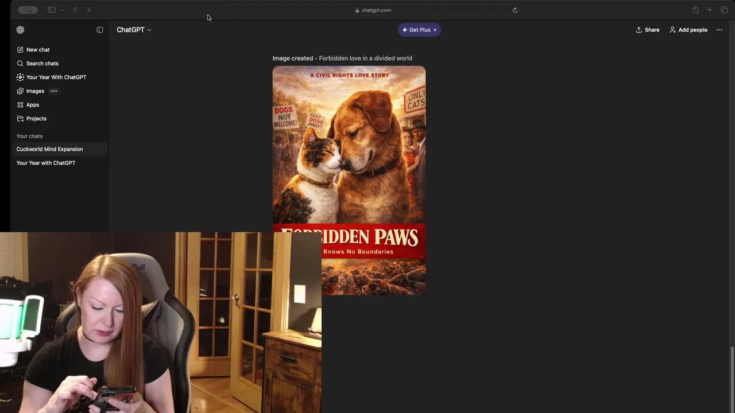Viewport: 735px width, 413px height.
Task: Open the three-dot more options menu
Action: pos(719,30)
